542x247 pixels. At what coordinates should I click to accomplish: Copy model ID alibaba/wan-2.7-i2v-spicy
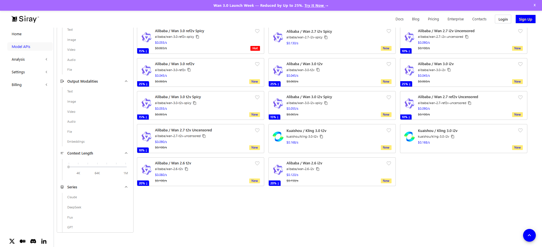coord(326,37)
